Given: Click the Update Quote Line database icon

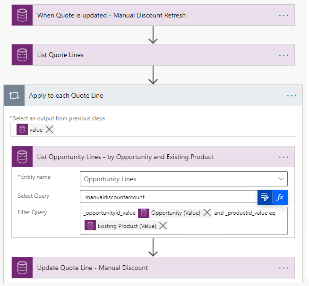Looking at the screenshot, I should coord(22,268).
